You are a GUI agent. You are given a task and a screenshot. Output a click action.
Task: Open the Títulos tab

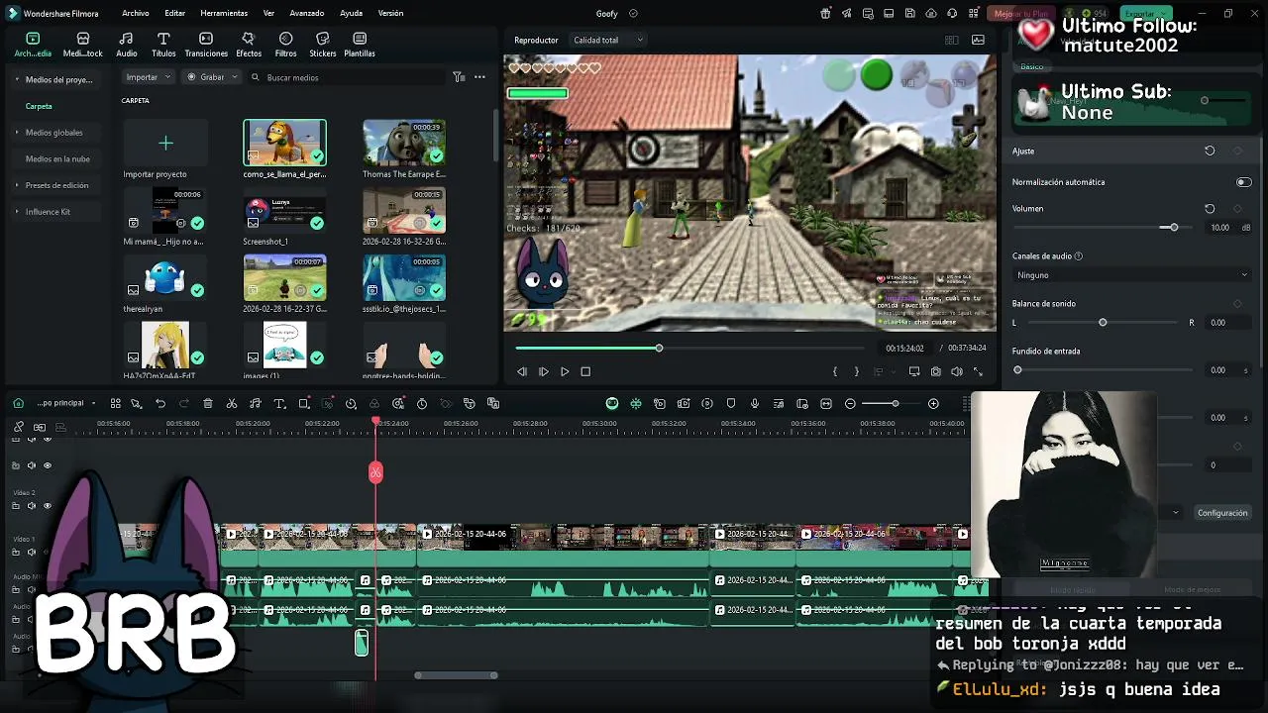pos(163,45)
